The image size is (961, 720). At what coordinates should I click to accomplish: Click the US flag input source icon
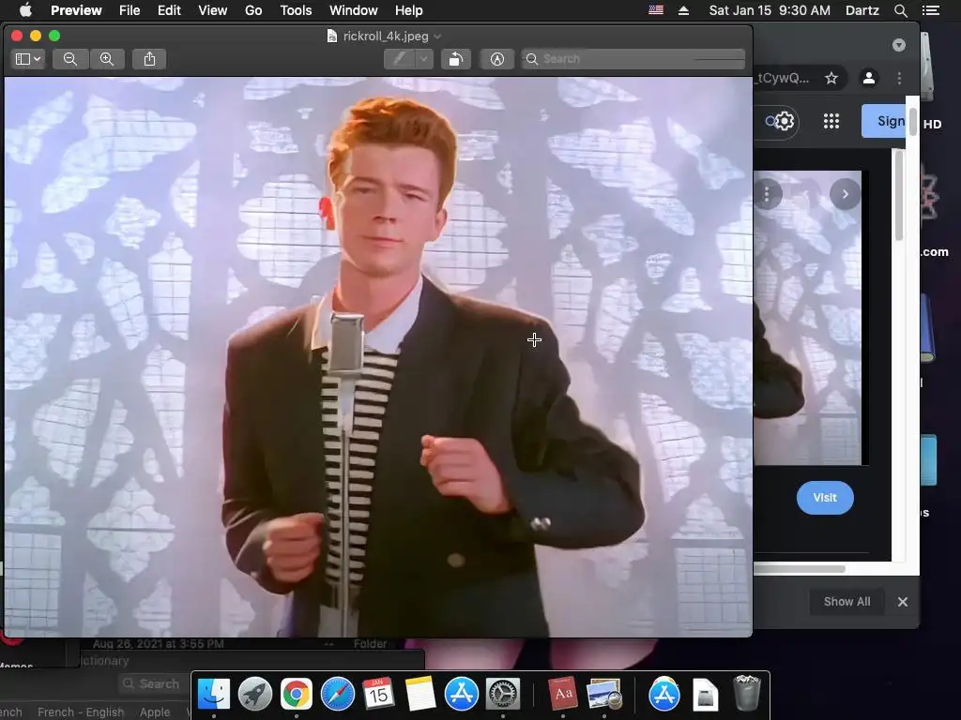(656, 10)
